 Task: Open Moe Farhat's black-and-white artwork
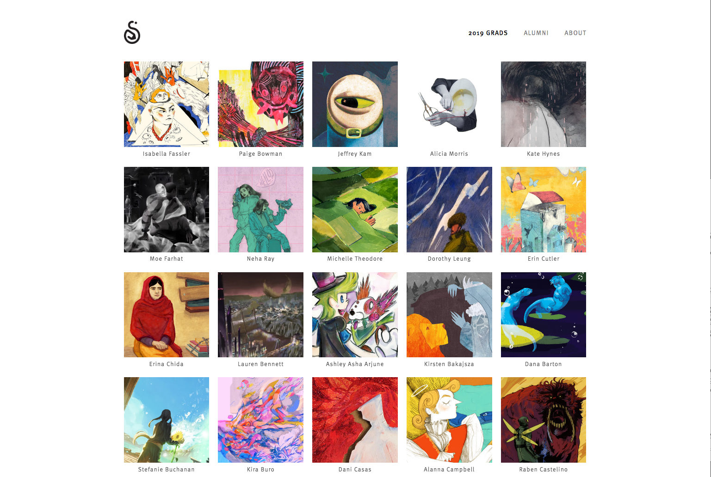pos(167,209)
